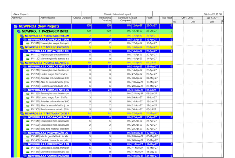The image size is (235, 158).
Task: Select the activity icon for PI-1220
Action: (x=28, y=74)
